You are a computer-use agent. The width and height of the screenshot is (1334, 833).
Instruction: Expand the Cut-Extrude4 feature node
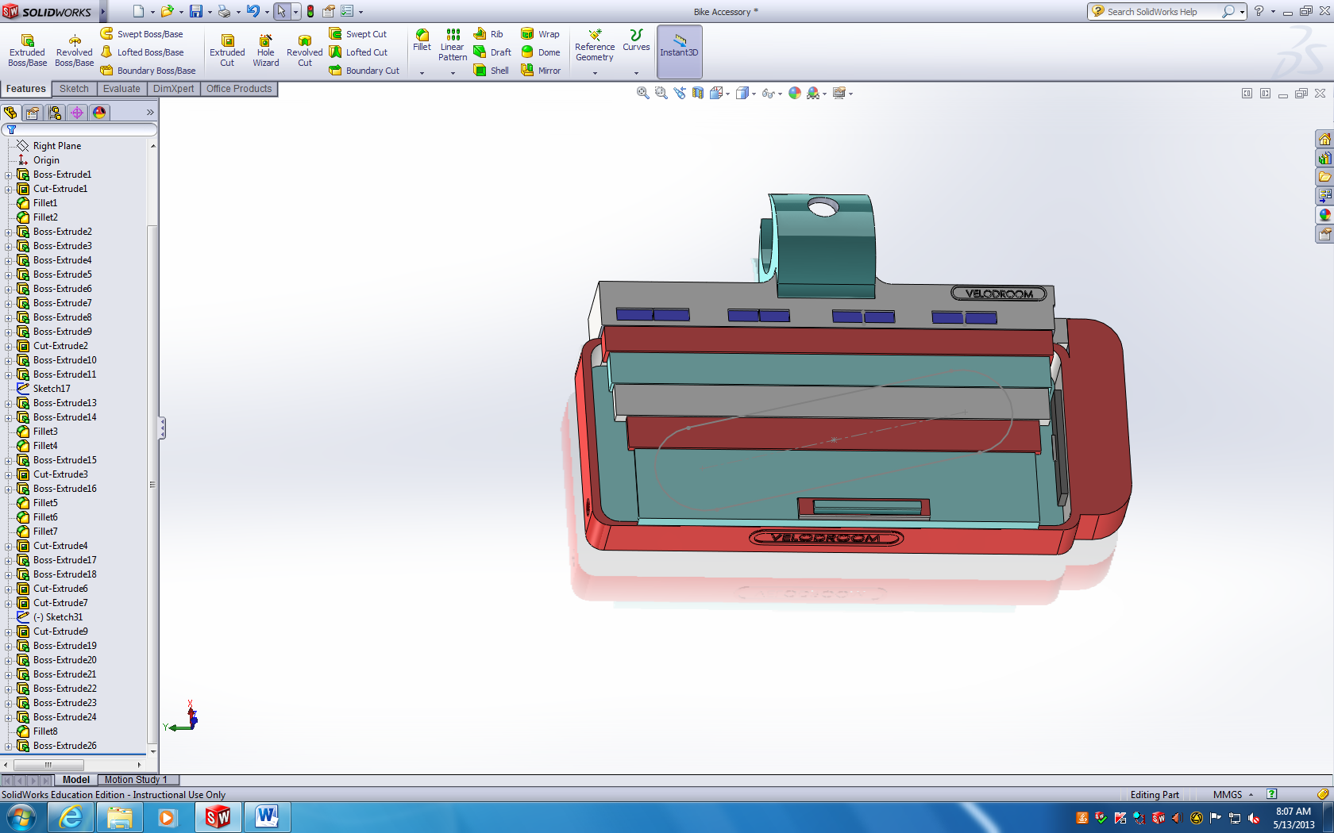pos(9,546)
